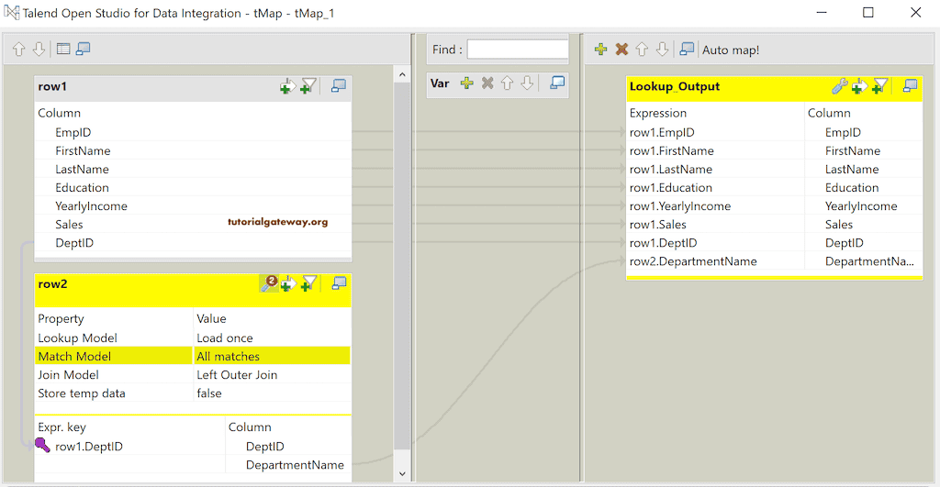Click the Auto map! button

click(730, 50)
